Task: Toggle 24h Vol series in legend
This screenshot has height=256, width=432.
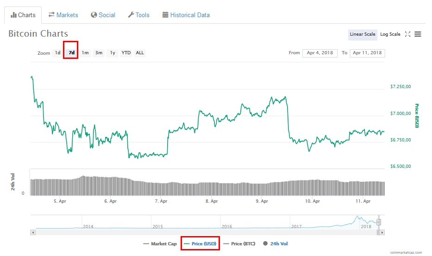Action: pos(275,243)
